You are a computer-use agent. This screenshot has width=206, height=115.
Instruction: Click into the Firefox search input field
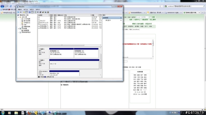pos(185,6)
